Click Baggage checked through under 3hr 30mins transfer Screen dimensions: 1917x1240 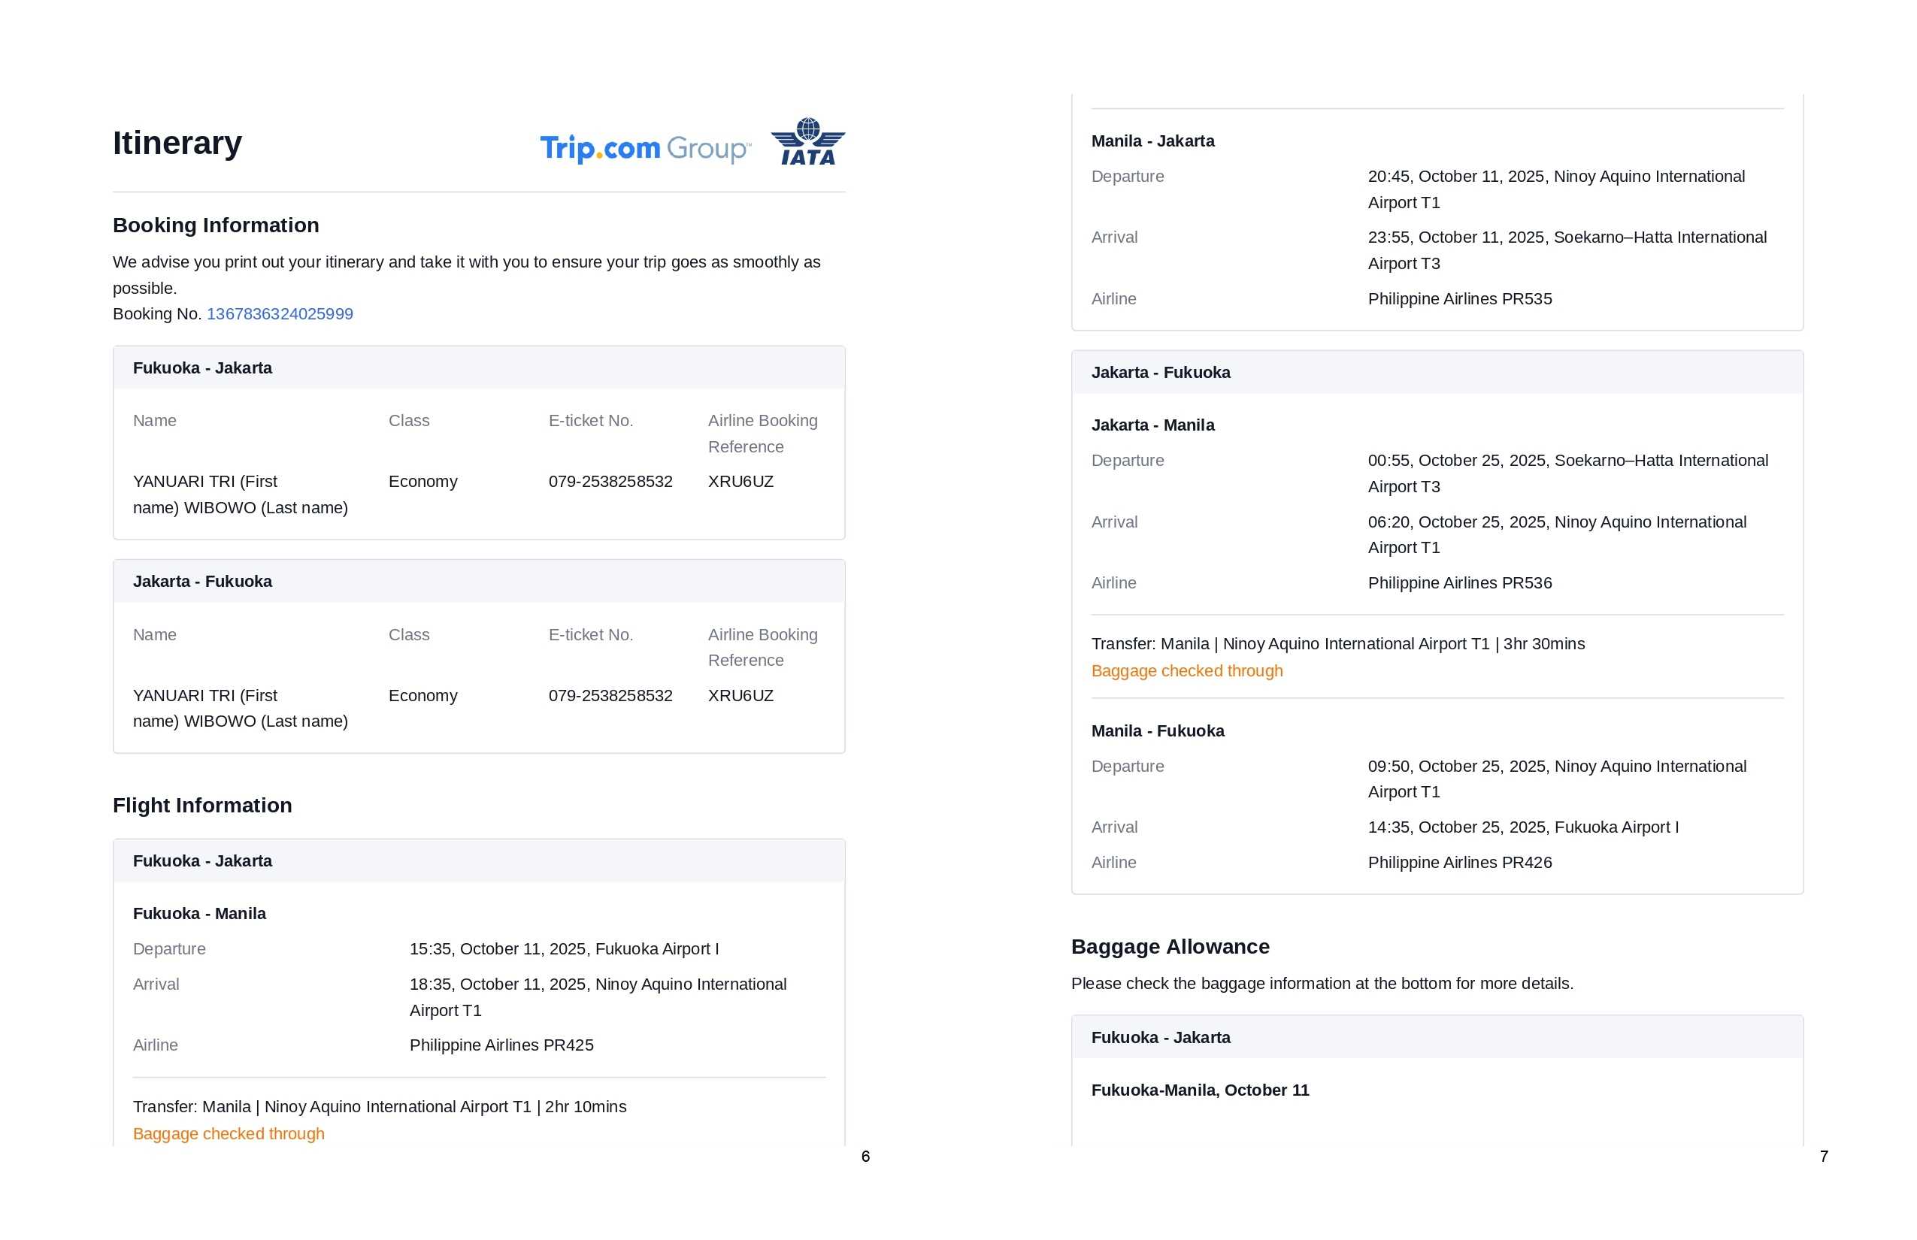pos(1186,670)
